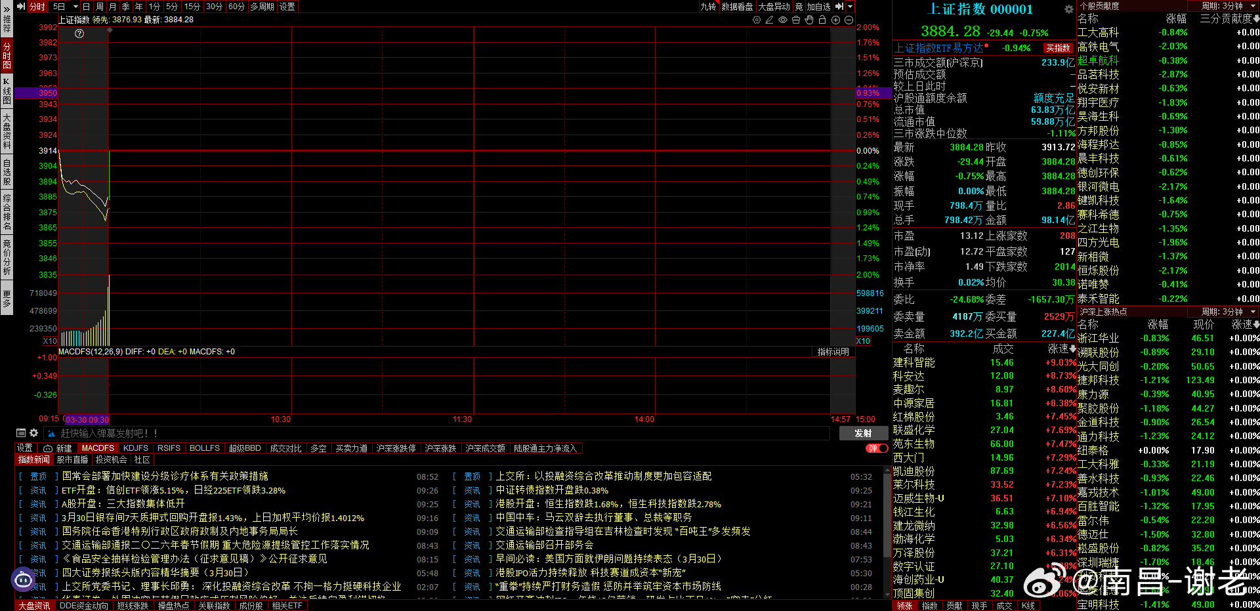Image resolution: width=1260 pixels, height=611 pixels.
Task: Open the top toolbar more-options dropdown arrow
Action: (x=850, y=7)
